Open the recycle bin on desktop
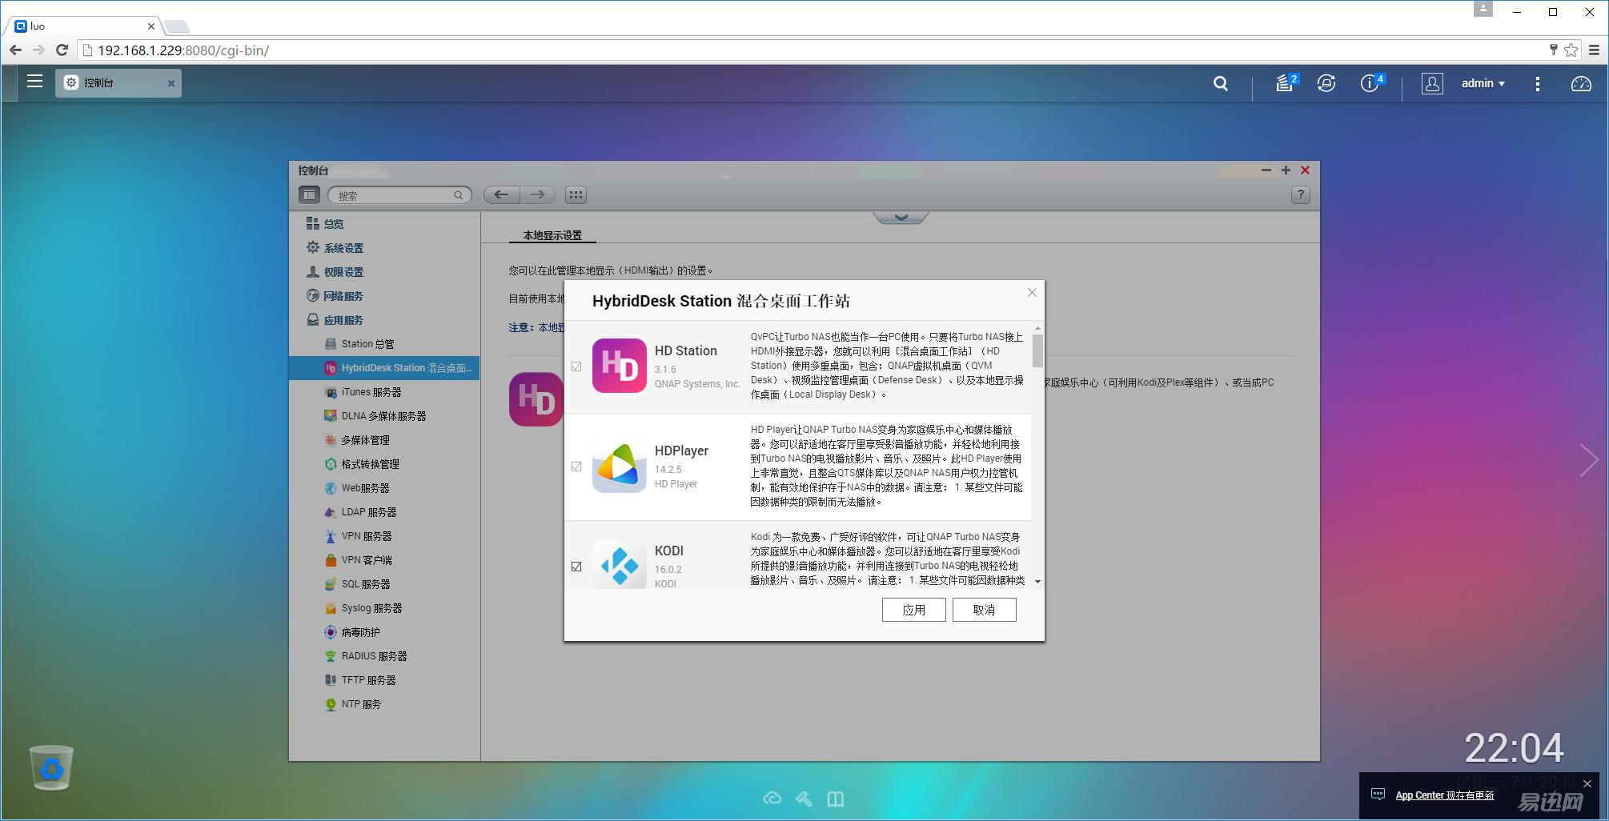 point(51,767)
